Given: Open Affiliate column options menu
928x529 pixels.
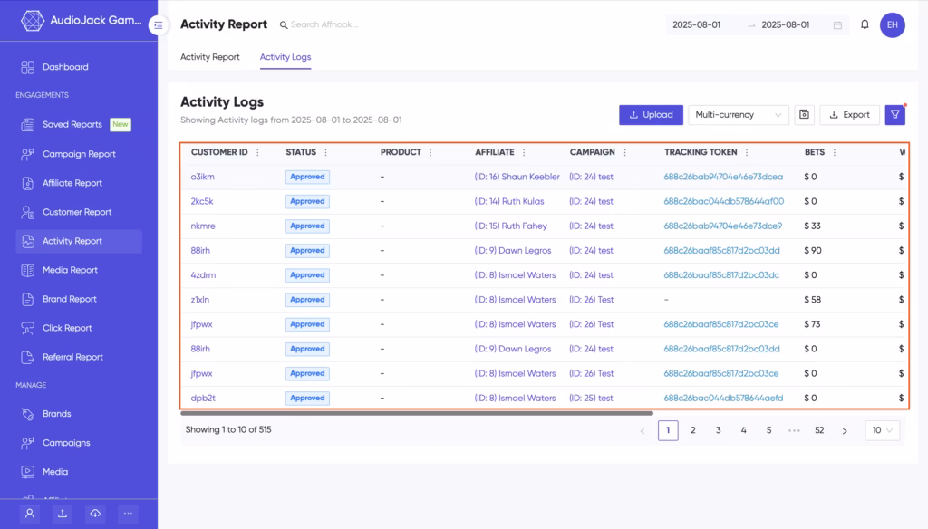Looking at the screenshot, I should 524,153.
